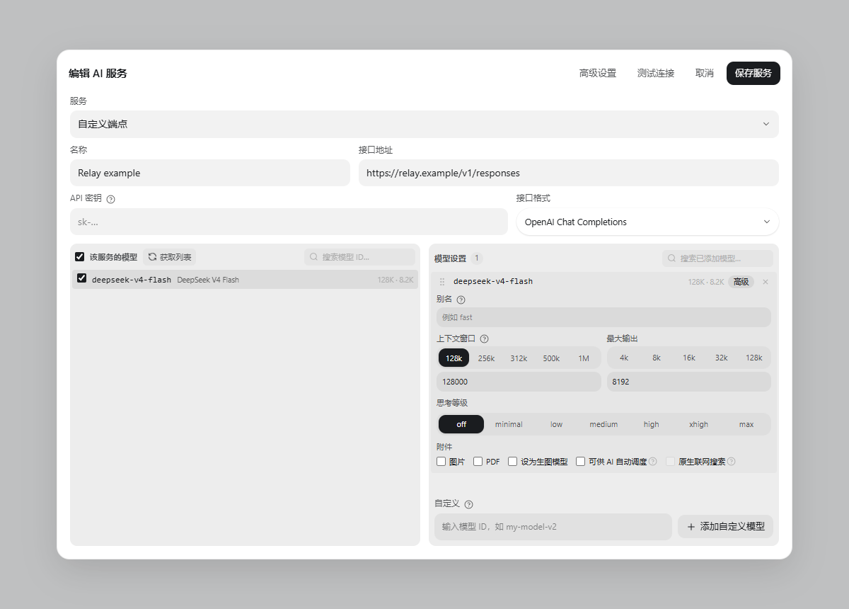Select 312k context window
The image size is (849, 609).
(x=519, y=358)
